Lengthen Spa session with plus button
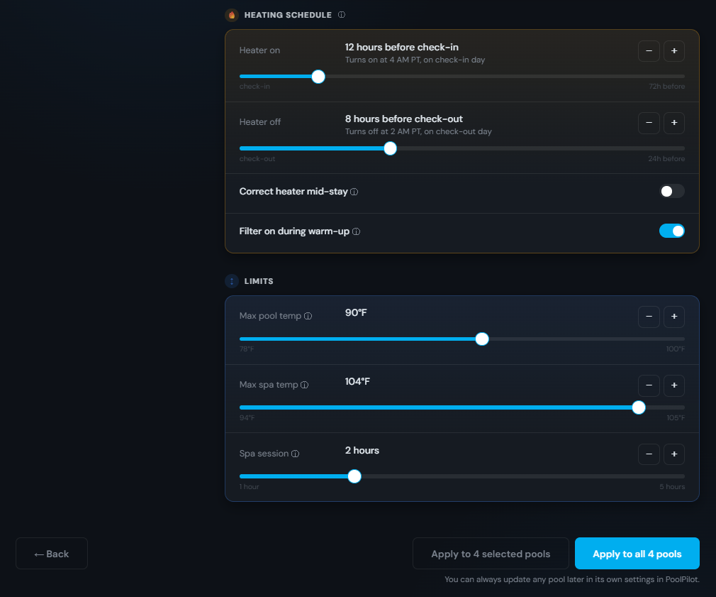 (674, 454)
